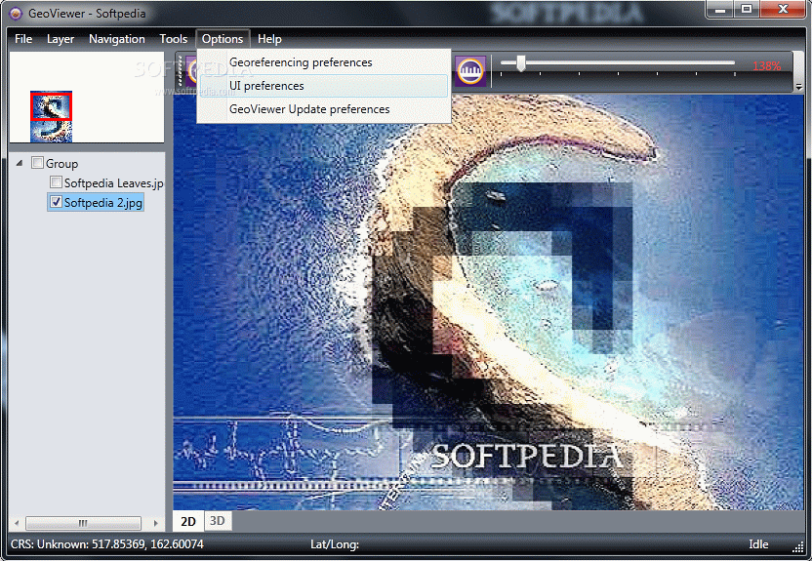Choose Georeferencing preferences
The width and height of the screenshot is (812, 561).
coord(324,62)
